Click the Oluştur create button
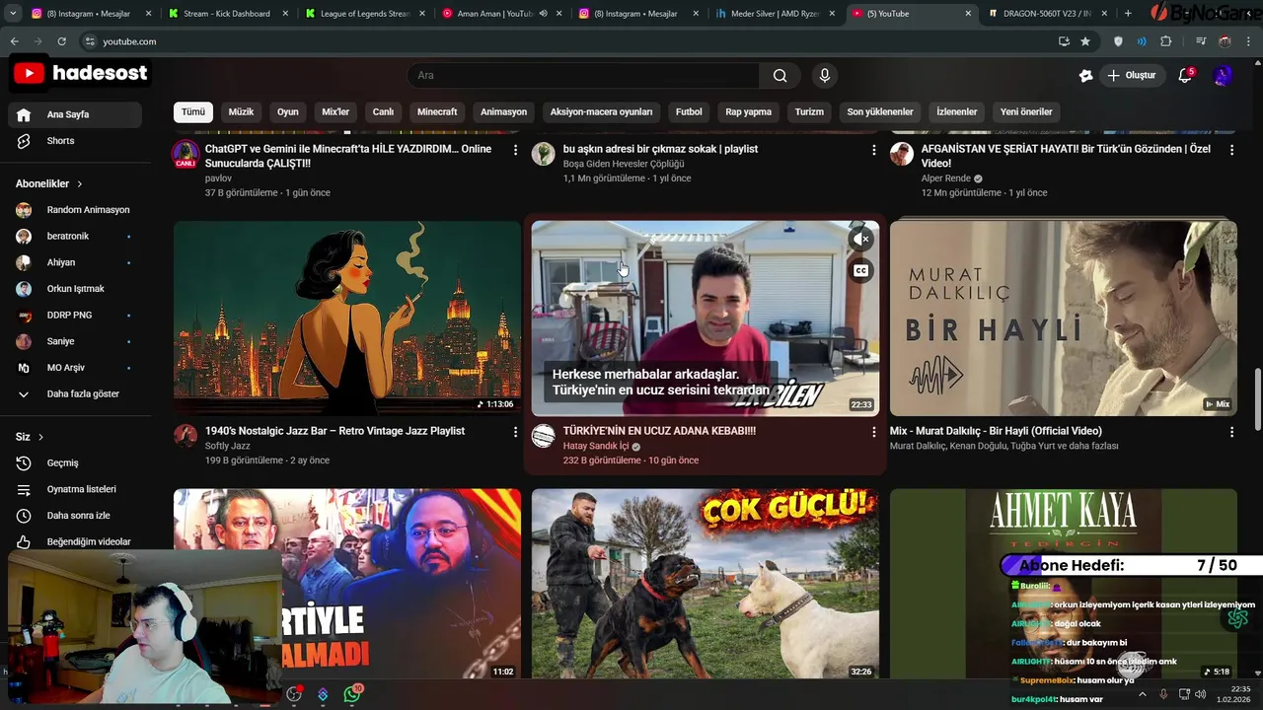The image size is (1263, 710). tap(1132, 76)
